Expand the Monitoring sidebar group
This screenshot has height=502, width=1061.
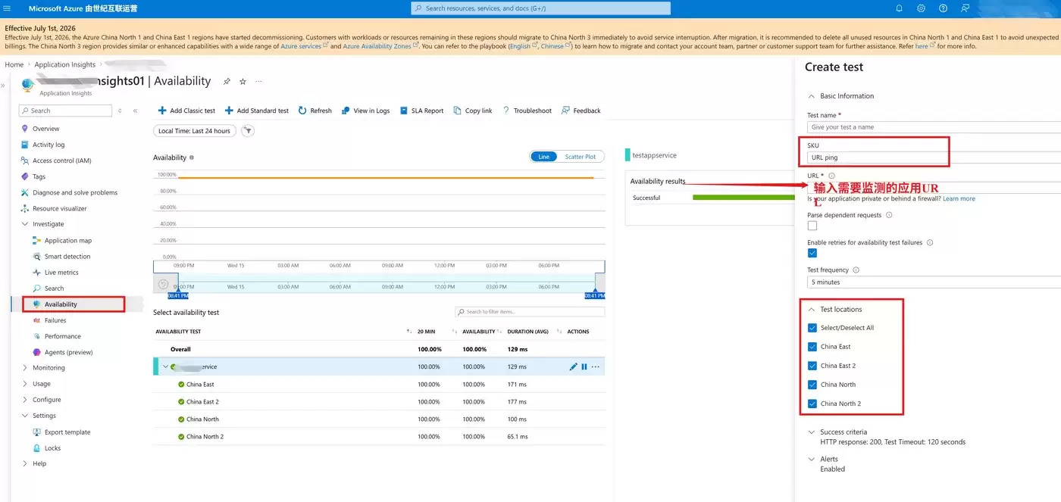[25, 368]
